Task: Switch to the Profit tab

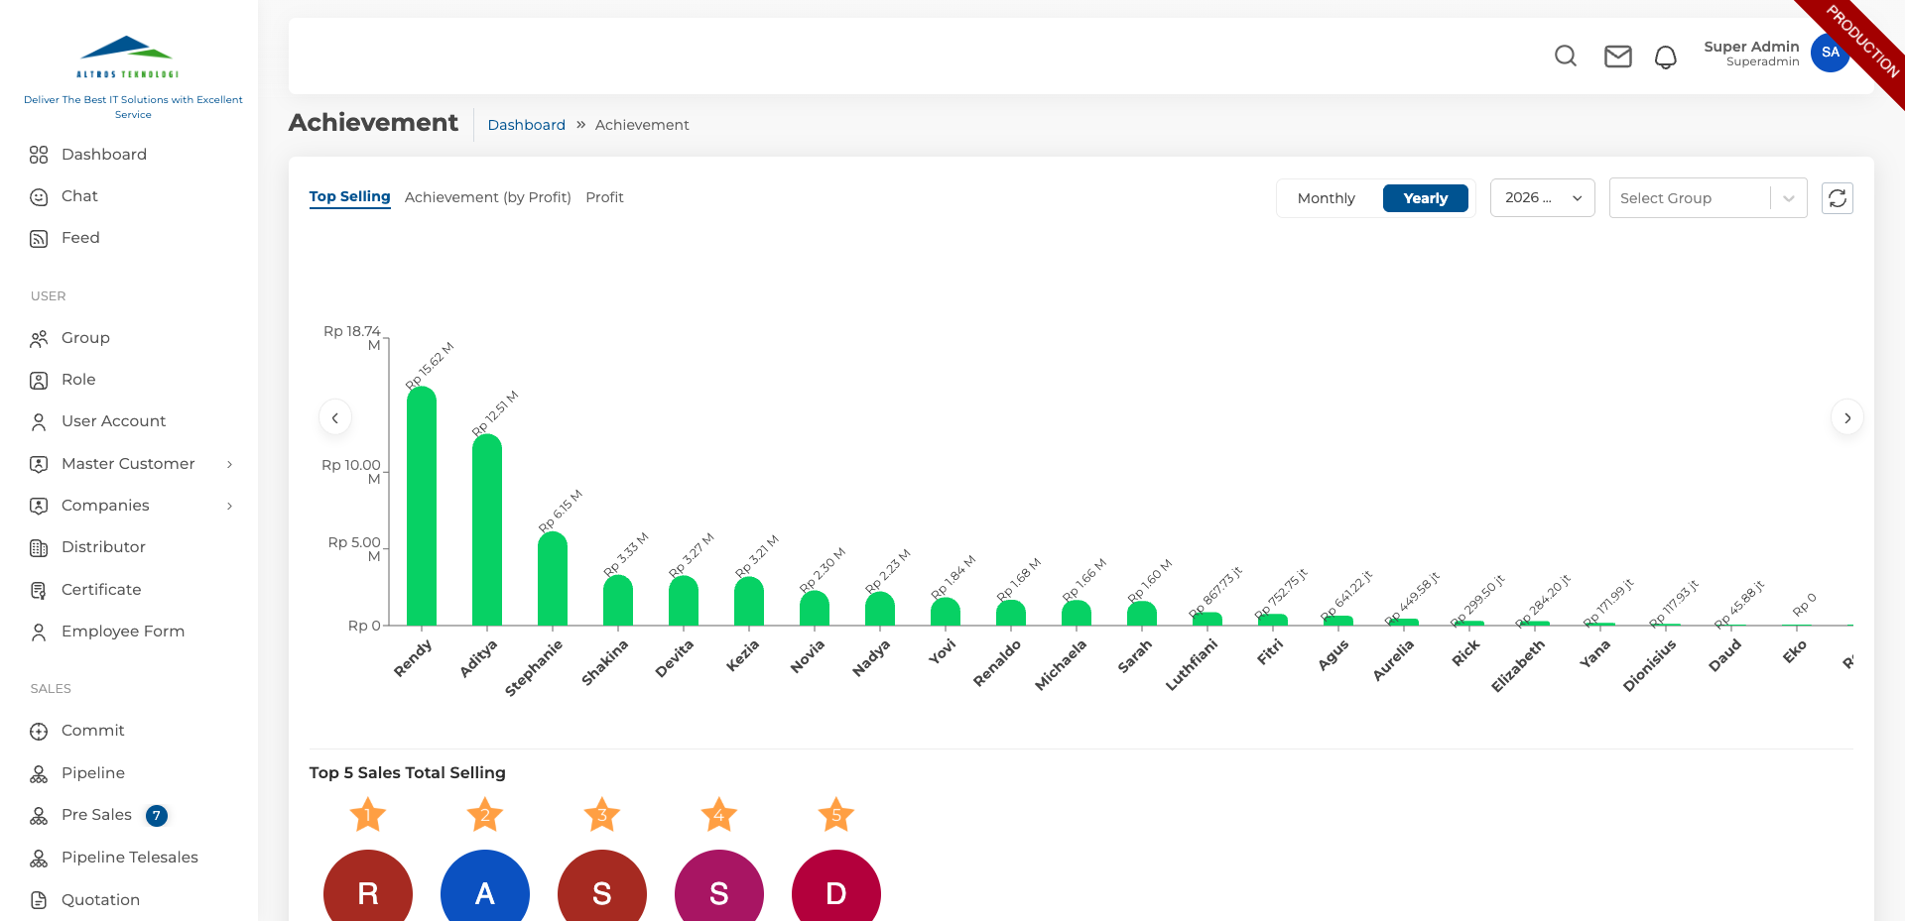Action: [604, 197]
